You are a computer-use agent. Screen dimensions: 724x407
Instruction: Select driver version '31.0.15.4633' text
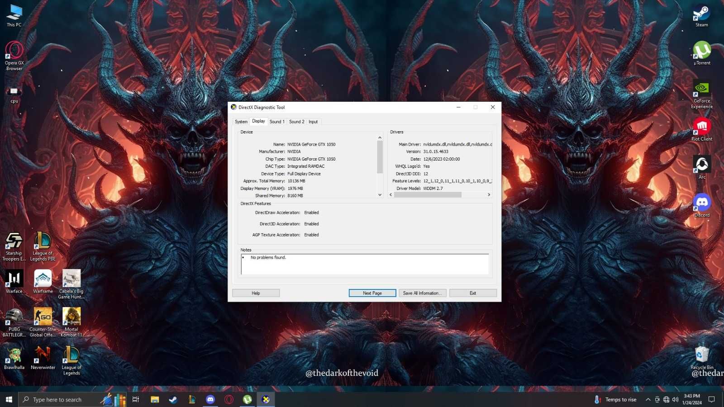tap(436, 152)
